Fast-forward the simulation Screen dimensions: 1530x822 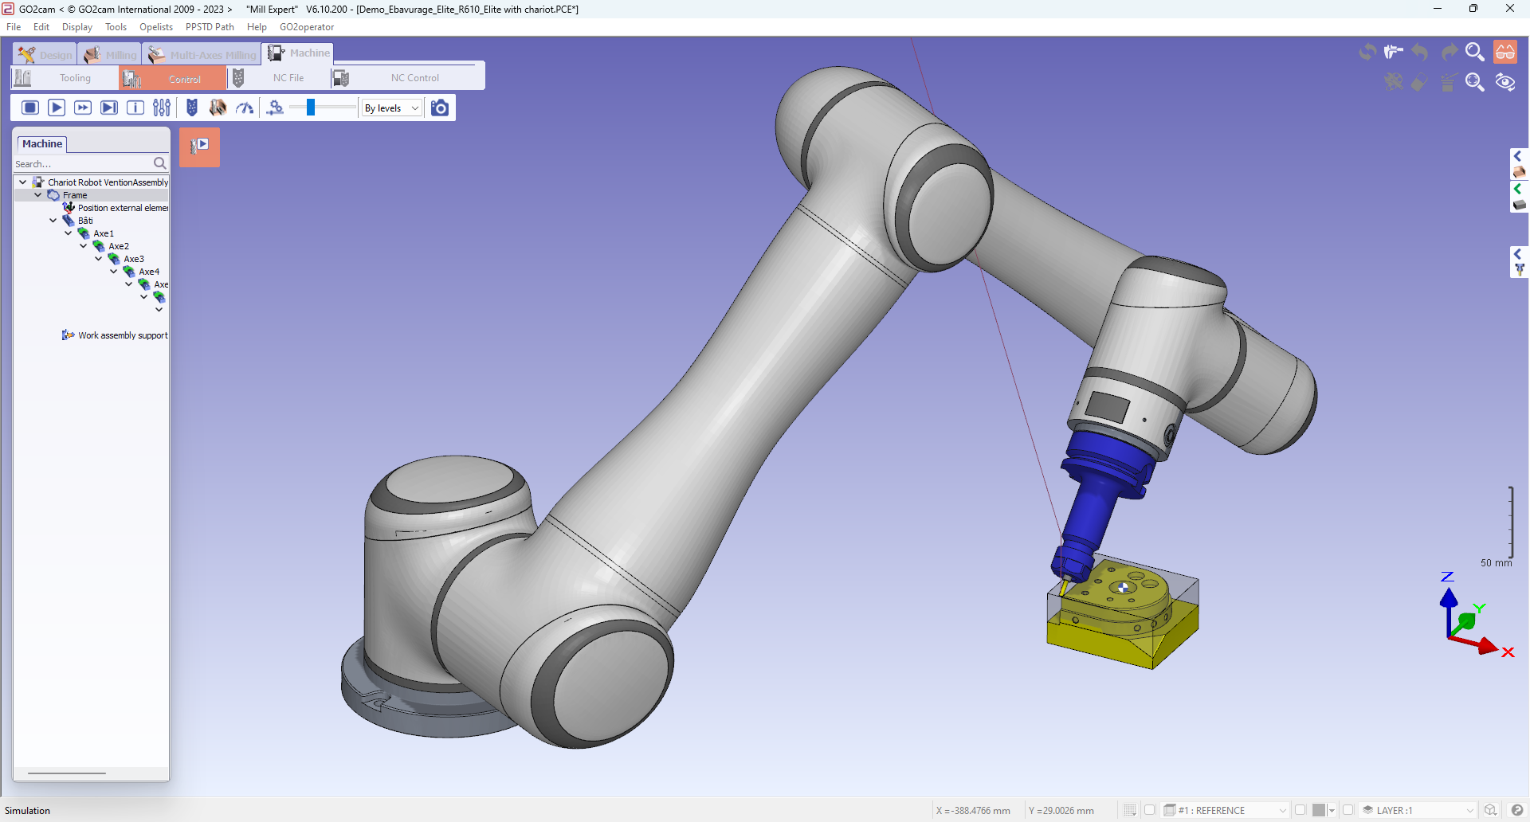[83, 108]
